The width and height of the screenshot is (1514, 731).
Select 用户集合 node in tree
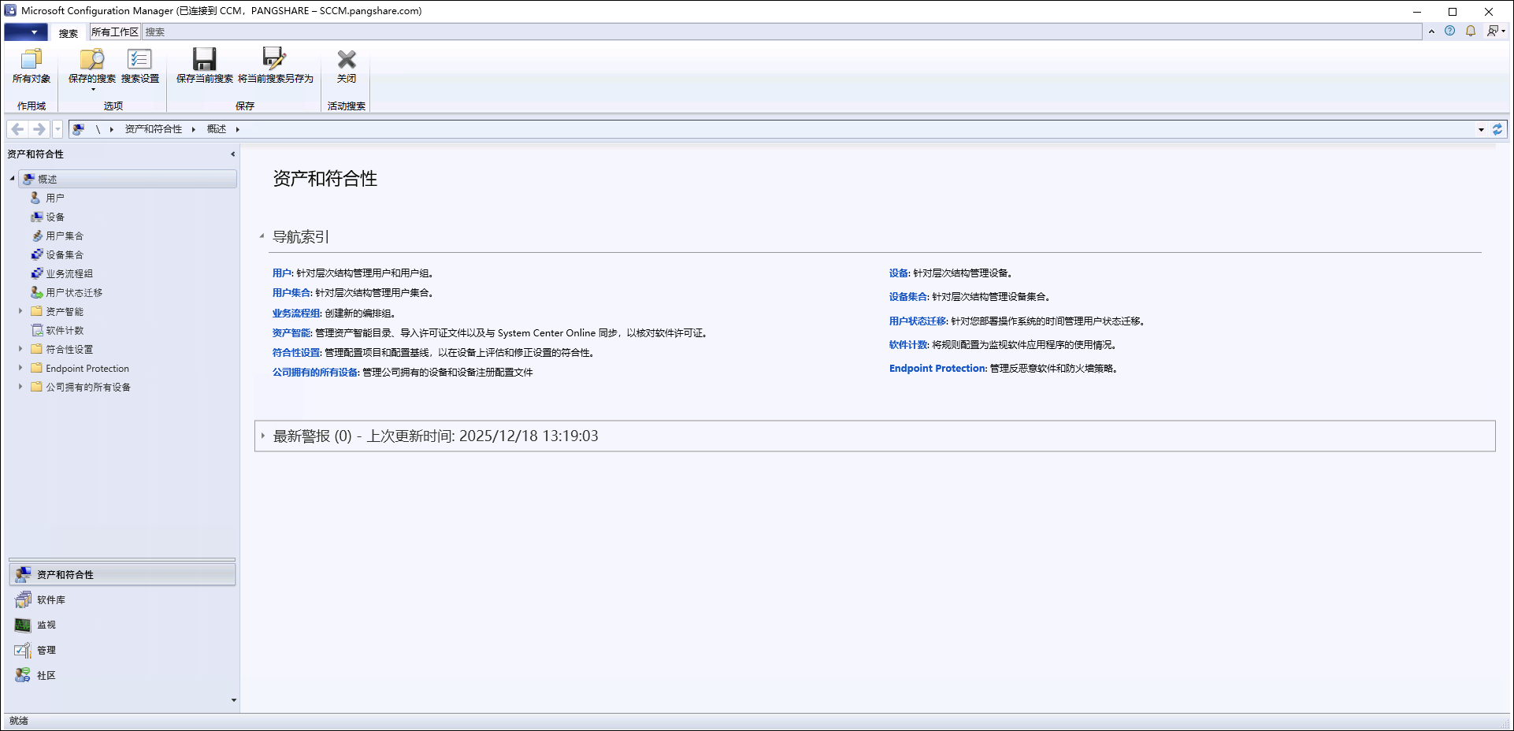64,236
